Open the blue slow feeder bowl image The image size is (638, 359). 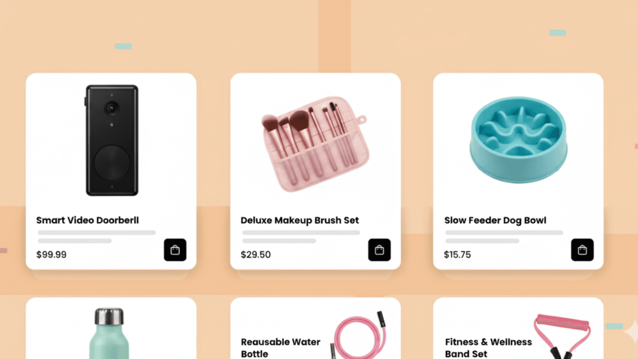click(x=518, y=140)
